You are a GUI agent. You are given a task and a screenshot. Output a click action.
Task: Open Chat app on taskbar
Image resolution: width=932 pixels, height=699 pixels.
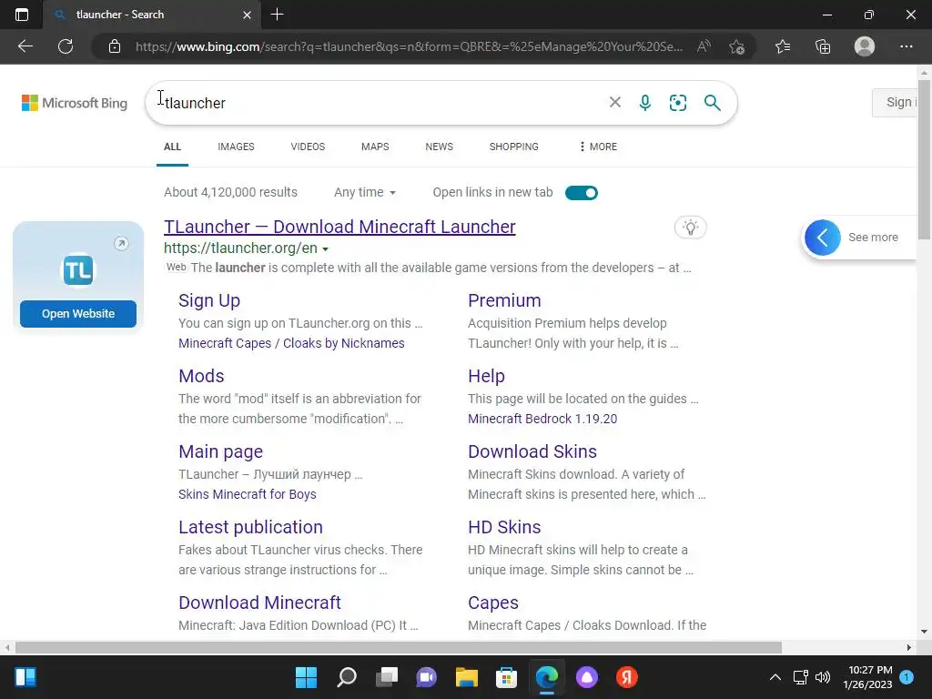pos(426,677)
